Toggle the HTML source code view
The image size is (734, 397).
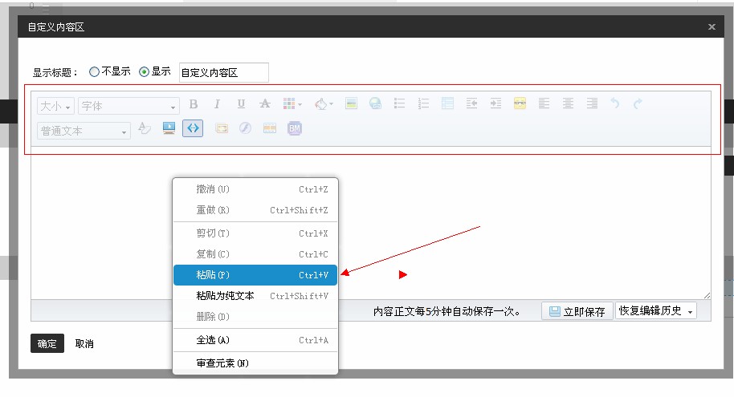193,128
